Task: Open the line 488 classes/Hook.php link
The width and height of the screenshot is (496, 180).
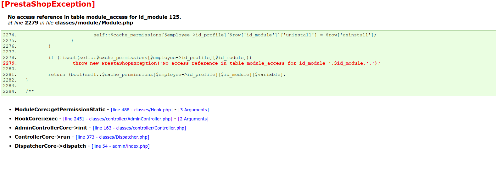Action: [x=142, y=110]
